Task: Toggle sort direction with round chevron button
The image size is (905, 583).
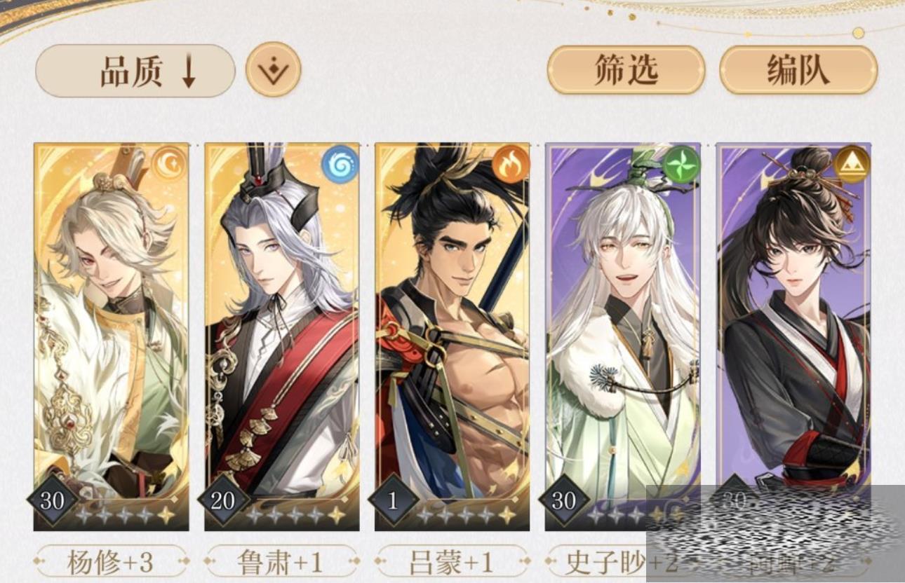Action: [274, 69]
